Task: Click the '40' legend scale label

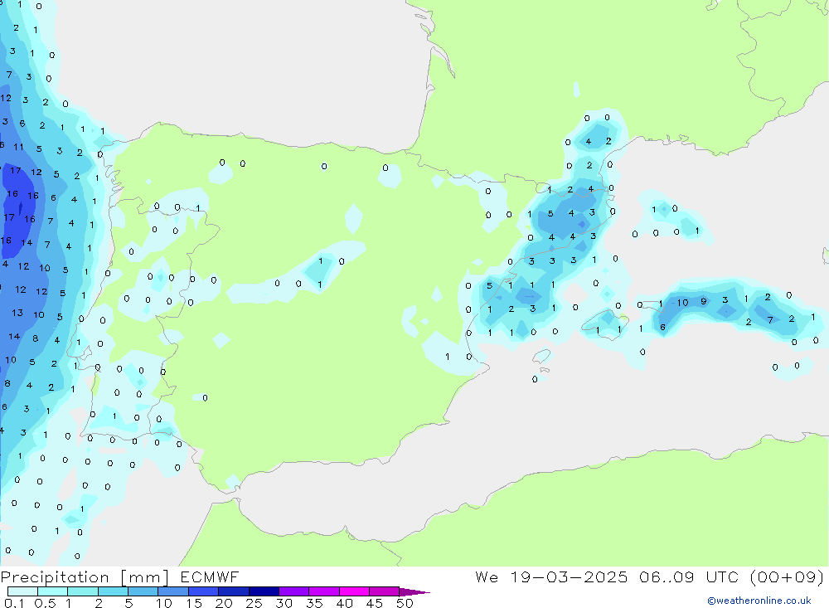Action: 345,603
